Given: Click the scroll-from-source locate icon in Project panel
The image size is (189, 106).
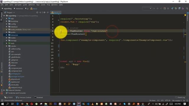Looking at the screenshot, I should pyautogui.click(x=37, y=12).
